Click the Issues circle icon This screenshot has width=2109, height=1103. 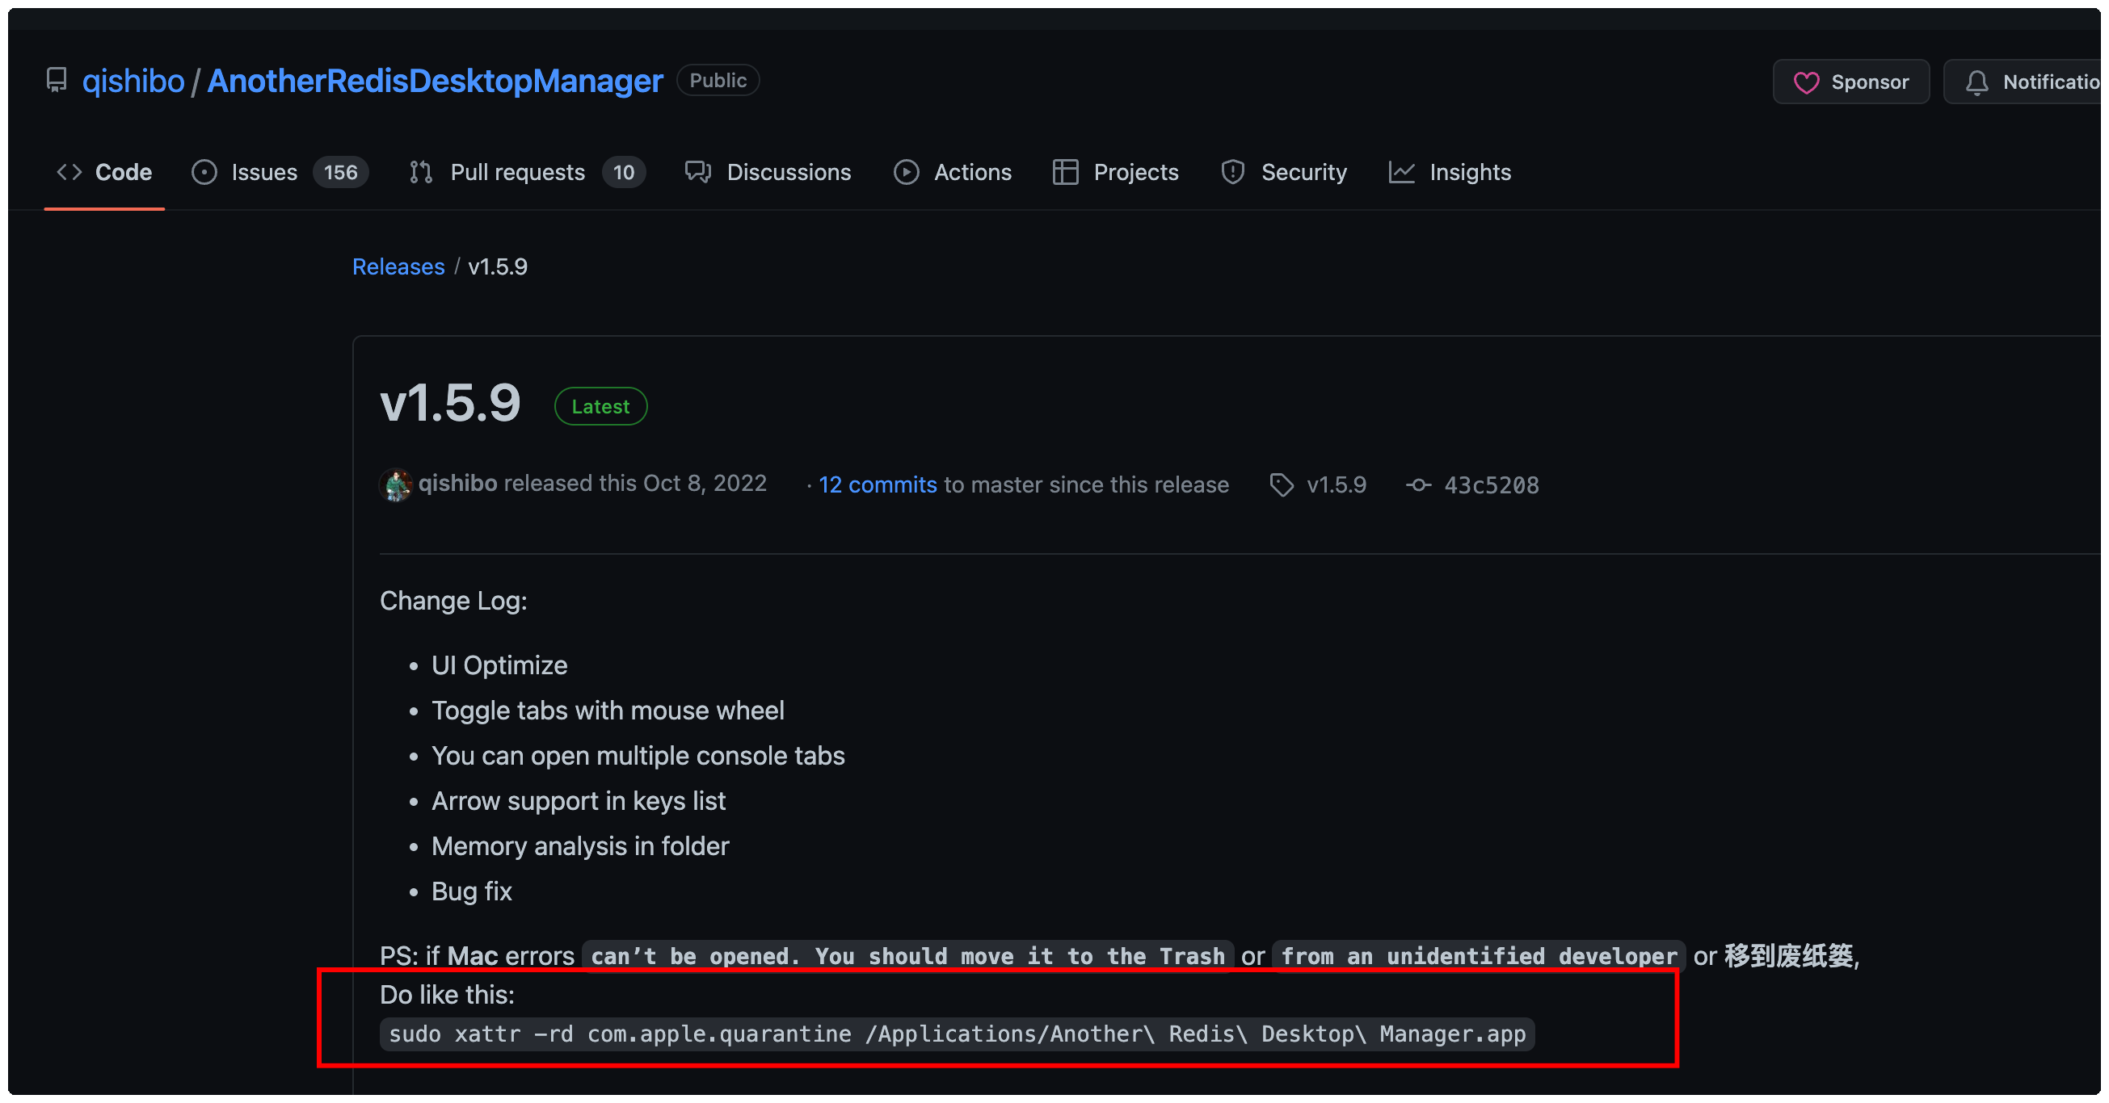click(204, 172)
